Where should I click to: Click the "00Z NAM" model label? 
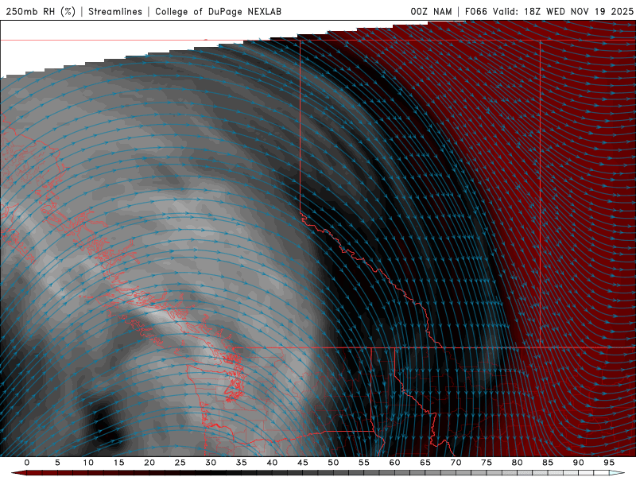pyautogui.click(x=431, y=11)
